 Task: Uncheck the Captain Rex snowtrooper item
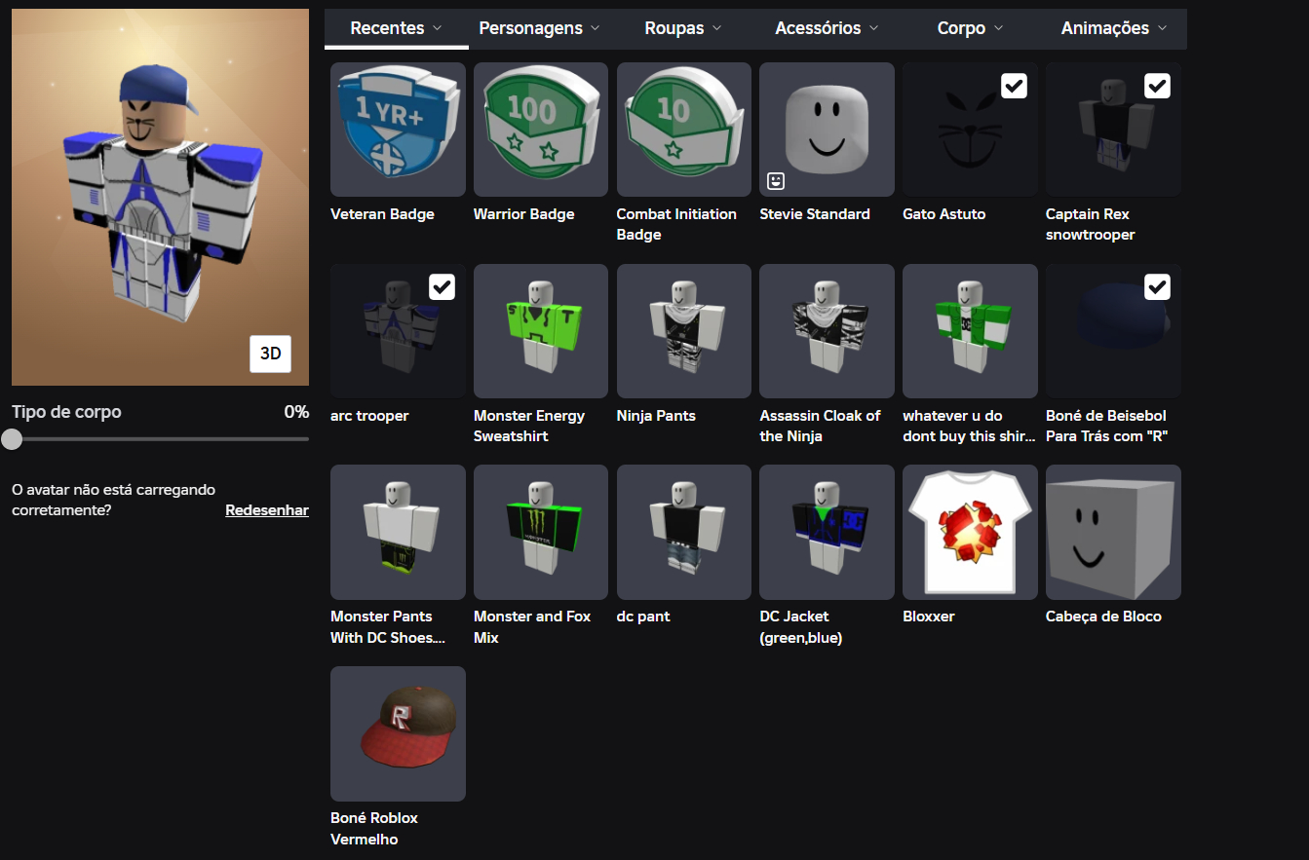(1157, 86)
